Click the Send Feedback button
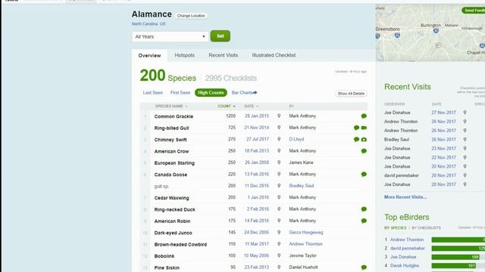Image resolution: width=485 pixels, height=272 pixels. tap(474, 11)
